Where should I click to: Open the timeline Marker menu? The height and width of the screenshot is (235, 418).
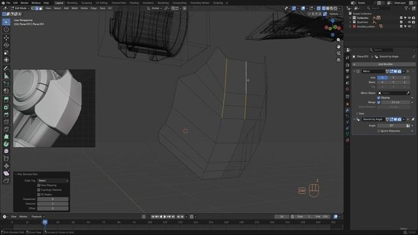pyautogui.click(x=24, y=217)
